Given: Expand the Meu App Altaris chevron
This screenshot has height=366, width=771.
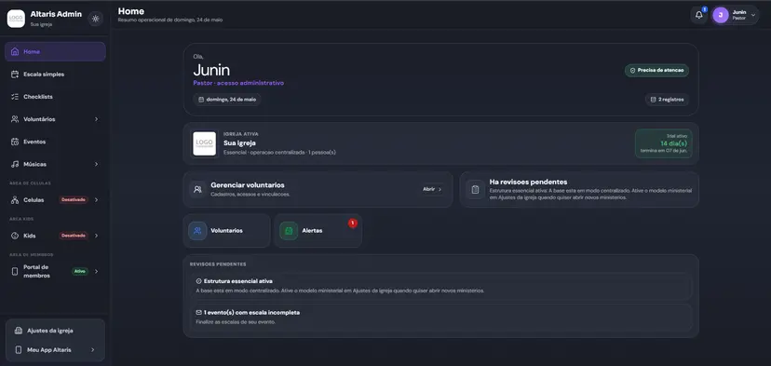Looking at the screenshot, I should pos(92,350).
